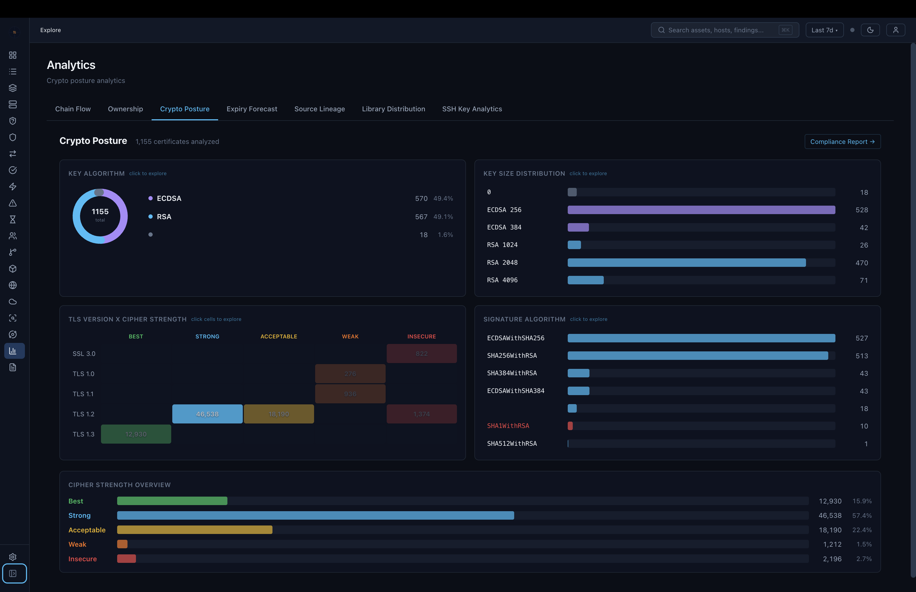Click the RSA legend entry

coord(301,217)
